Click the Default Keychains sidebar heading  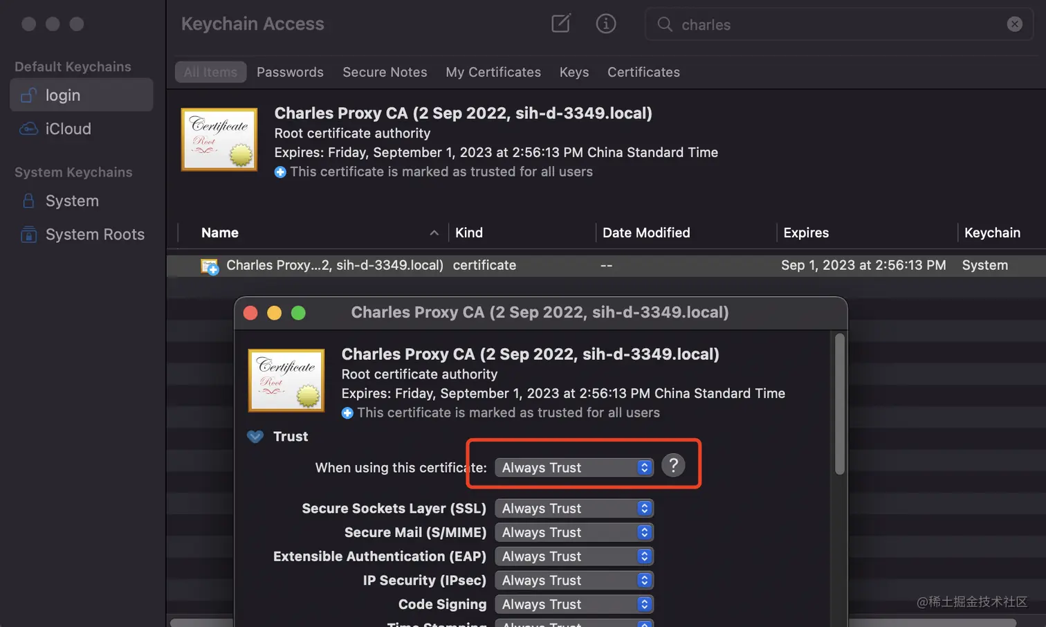(73, 67)
